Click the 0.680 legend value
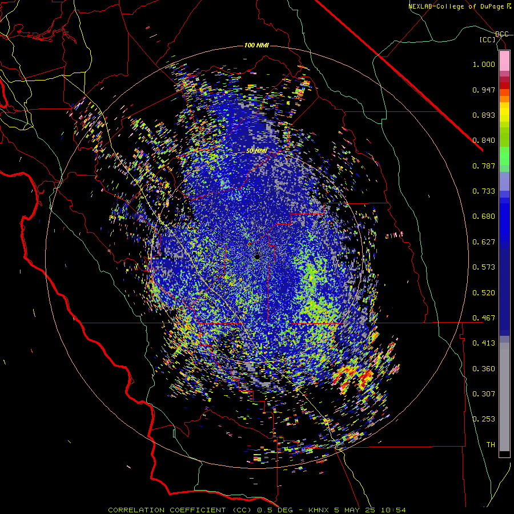The image size is (514, 514). coord(484,216)
